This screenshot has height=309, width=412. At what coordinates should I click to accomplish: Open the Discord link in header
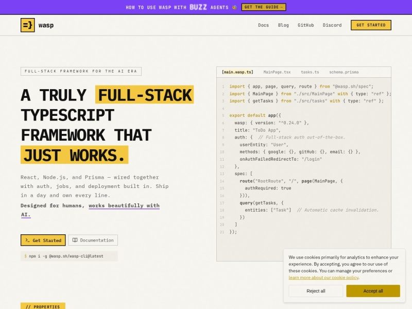pyautogui.click(x=332, y=25)
